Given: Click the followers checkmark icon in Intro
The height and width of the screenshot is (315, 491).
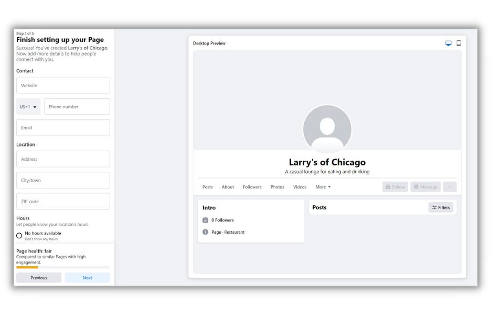Looking at the screenshot, I should point(206,220).
